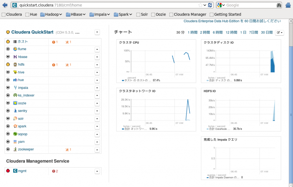
Task: Open the Hadoop bookmarks folder
Action: pos(51,14)
